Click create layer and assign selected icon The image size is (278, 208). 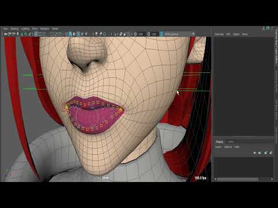point(270,153)
